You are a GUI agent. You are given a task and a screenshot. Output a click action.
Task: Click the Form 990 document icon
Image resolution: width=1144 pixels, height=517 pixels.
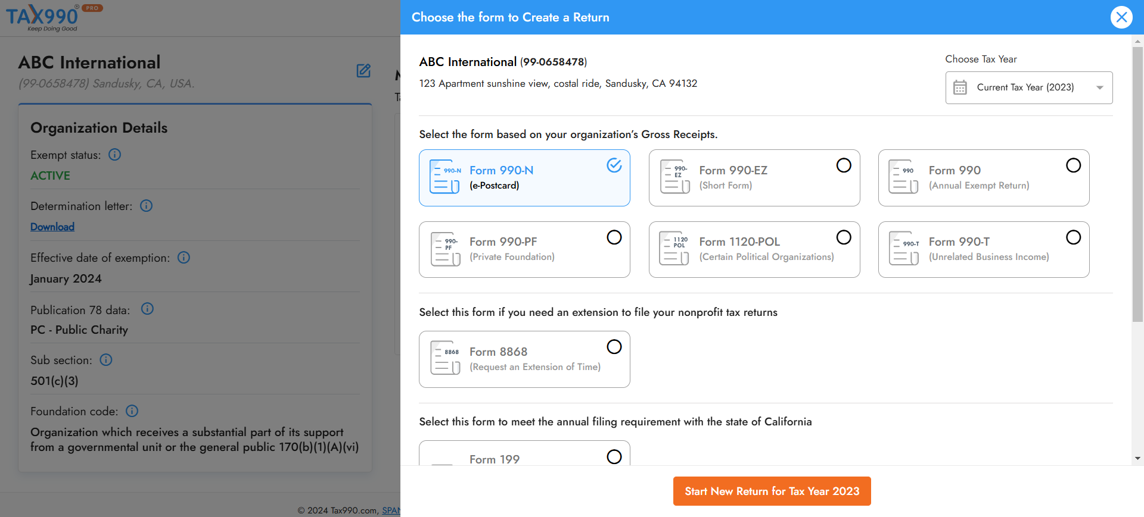click(x=904, y=177)
